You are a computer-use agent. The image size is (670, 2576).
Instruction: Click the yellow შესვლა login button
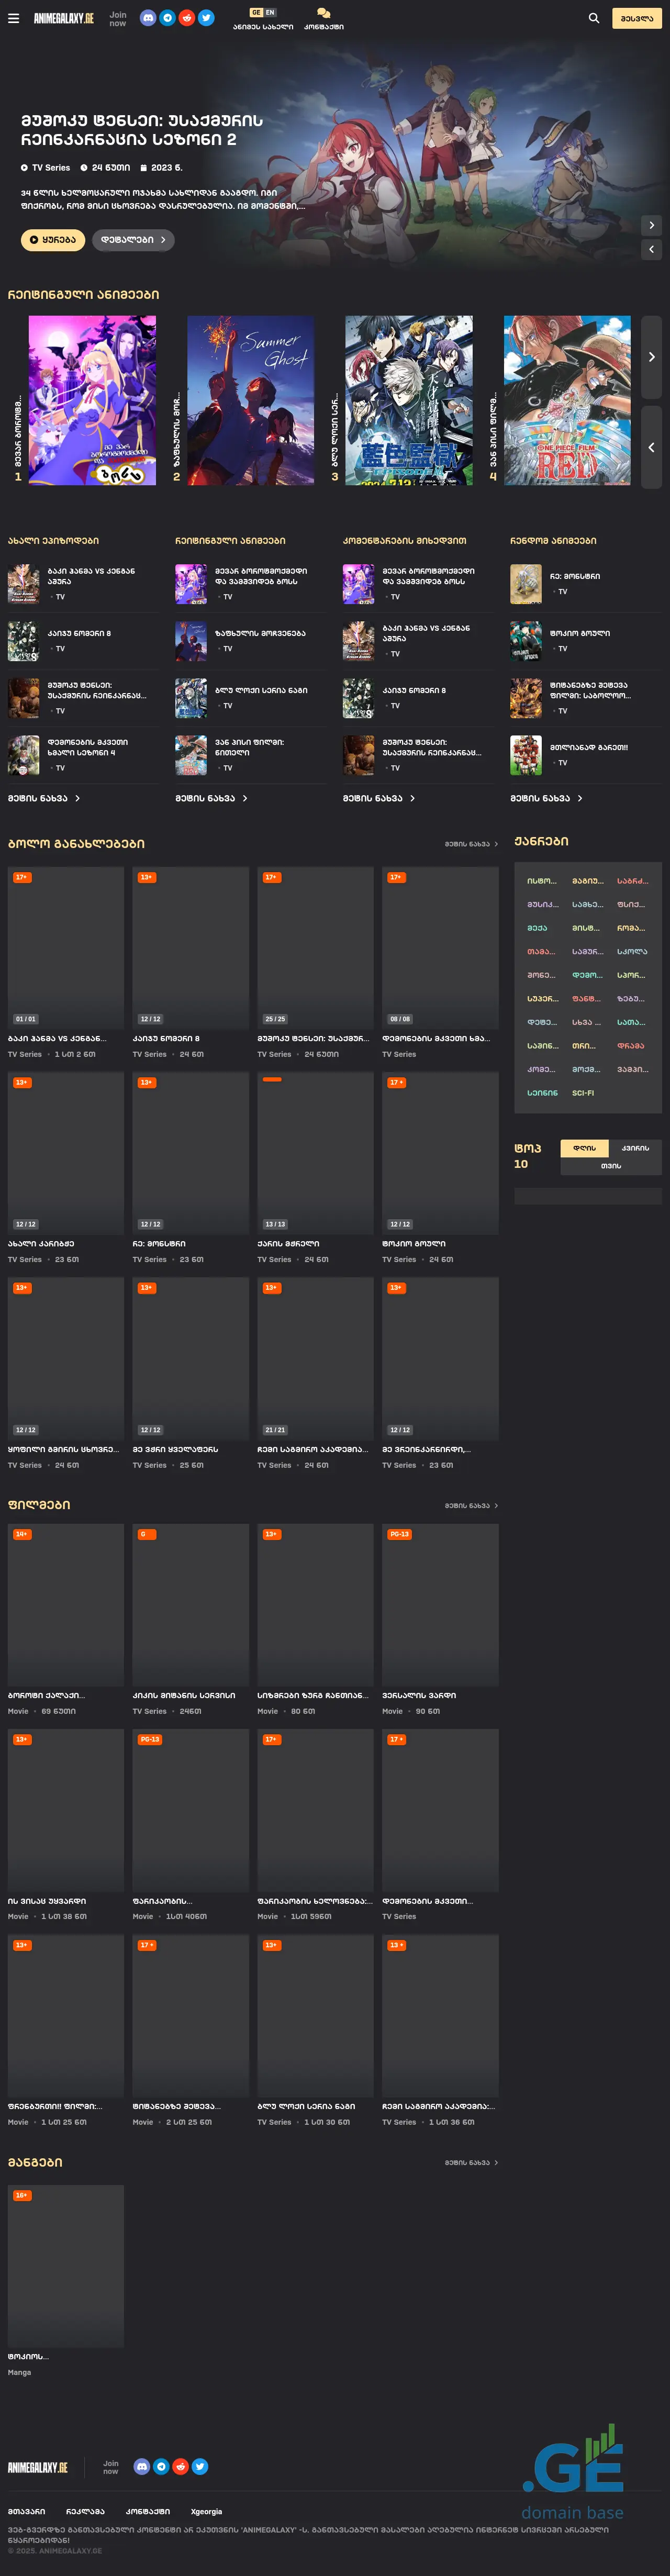[636, 18]
